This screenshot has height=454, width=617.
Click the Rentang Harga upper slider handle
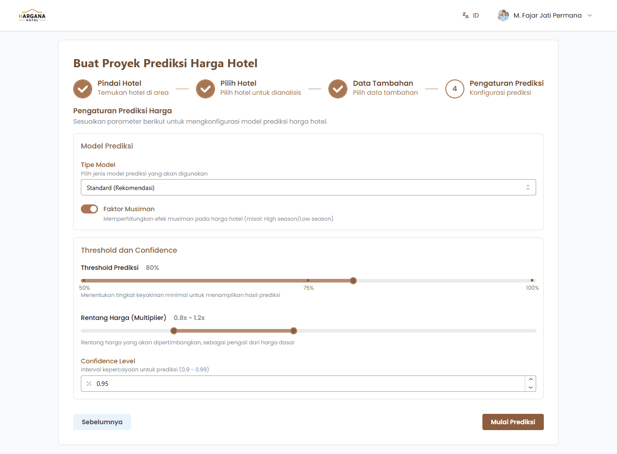[x=294, y=331]
